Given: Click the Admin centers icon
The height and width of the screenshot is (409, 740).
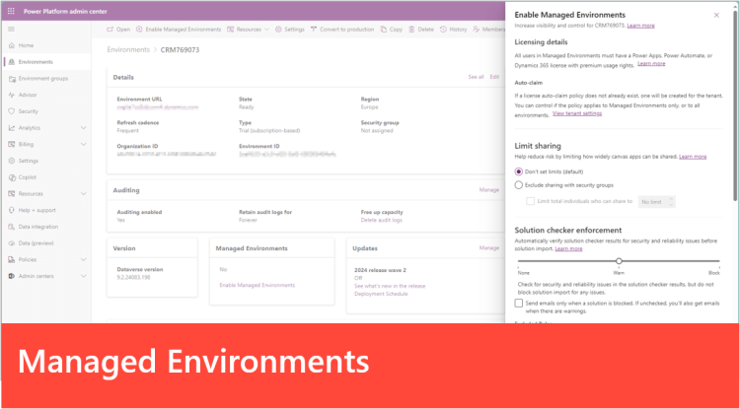Looking at the screenshot, I should point(12,277).
